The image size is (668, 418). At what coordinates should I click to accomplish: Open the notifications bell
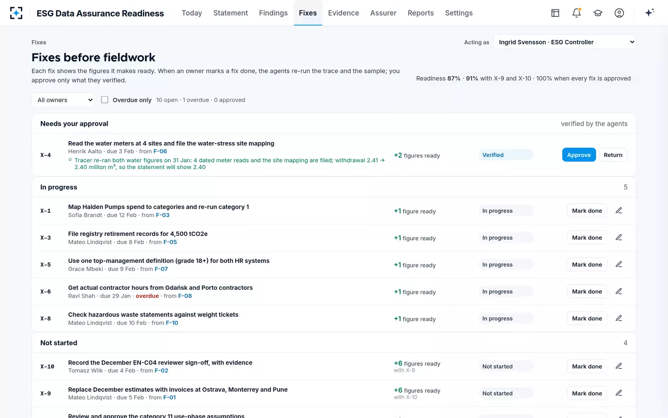577,13
